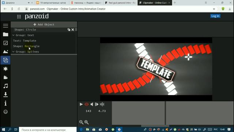Step forward one frame

[97, 104]
